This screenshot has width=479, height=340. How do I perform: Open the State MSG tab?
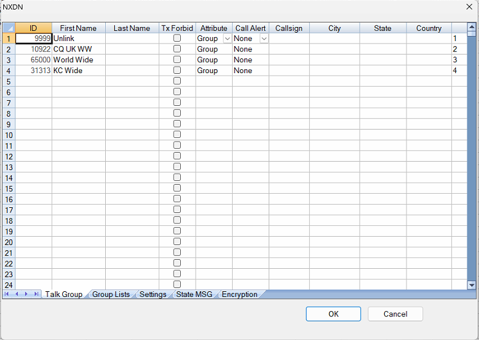(x=194, y=294)
